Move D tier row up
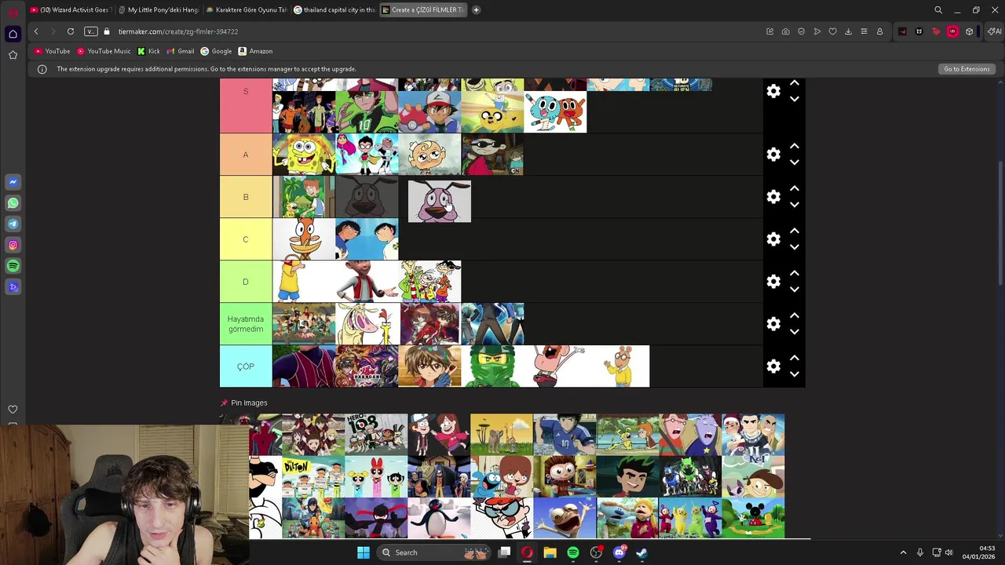This screenshot has height=565, width=1005. (x=795, y=273)
